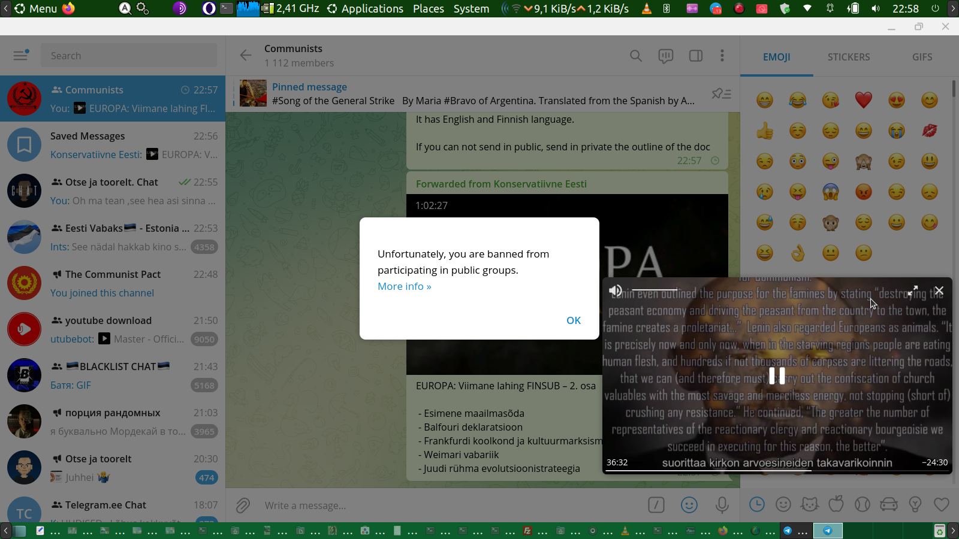Insert the monkey face emoji
Screen dimensions: 959x539
pyautogui.click(x=831, y=222)
